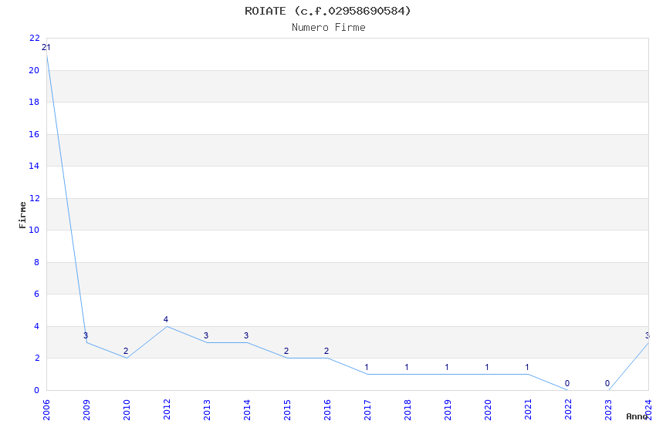The width and height of the screenshot is (656, 424).
Task: Pick the data value 1 for year 2017
Action: coord(367,367)
